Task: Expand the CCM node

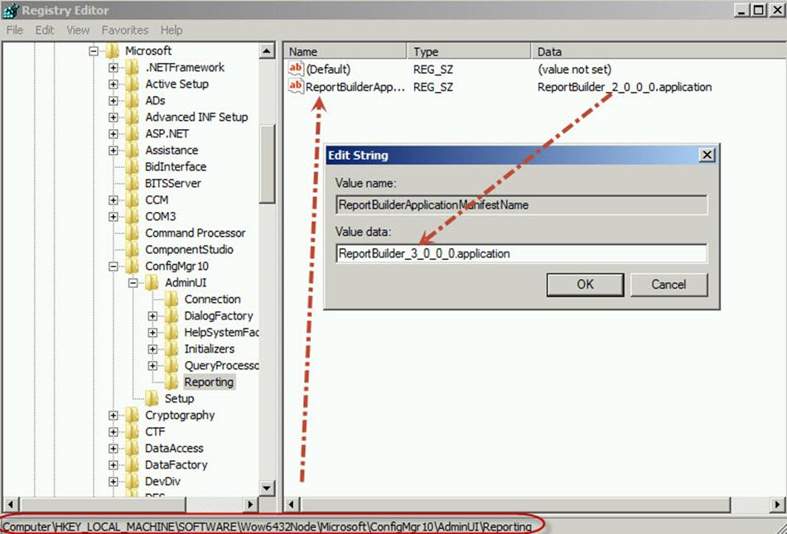Action: click(113, 200)
